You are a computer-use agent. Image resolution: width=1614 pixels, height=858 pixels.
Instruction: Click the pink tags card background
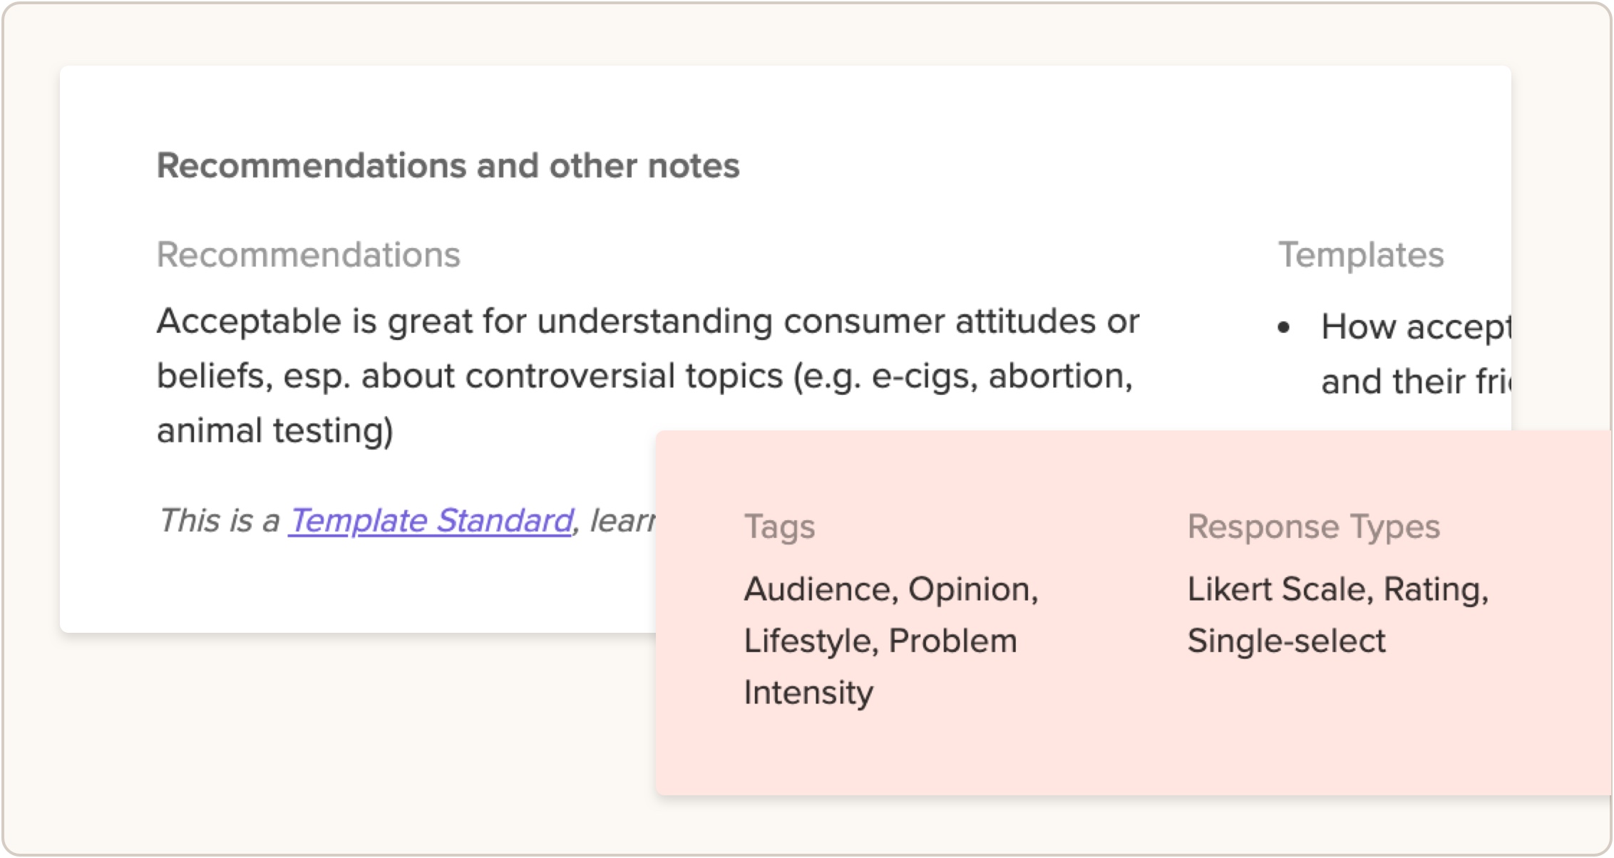tap(1134, 748)
